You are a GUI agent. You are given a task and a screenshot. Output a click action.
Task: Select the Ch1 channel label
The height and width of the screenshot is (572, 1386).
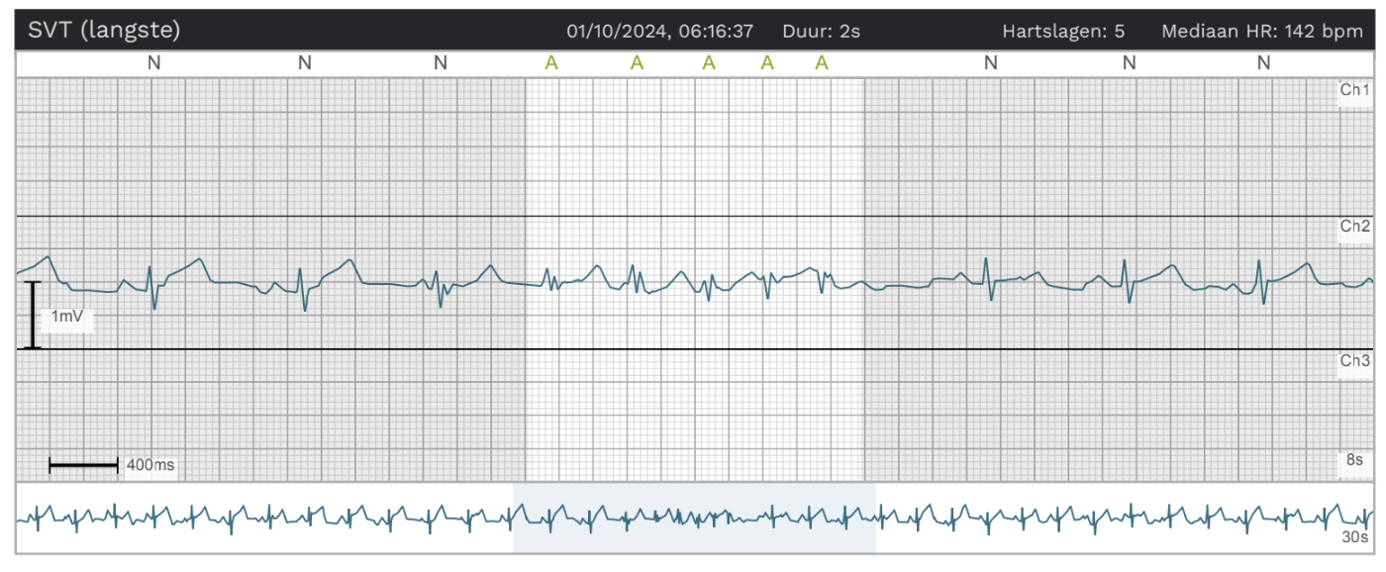point(1354,90)
